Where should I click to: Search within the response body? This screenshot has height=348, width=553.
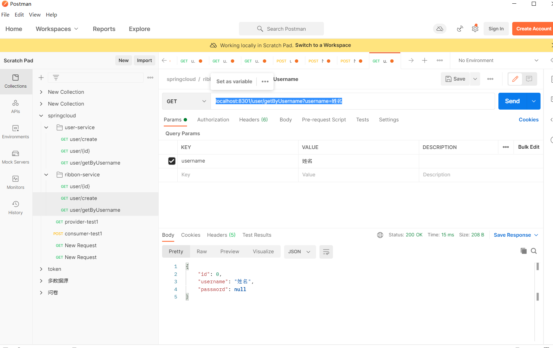click(534, 251)
